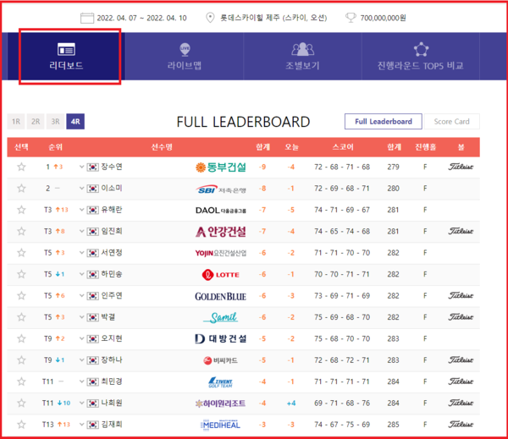Expand 장수연 row details chevron
This screenshot has width=508, height=439.
pos(81,167)
